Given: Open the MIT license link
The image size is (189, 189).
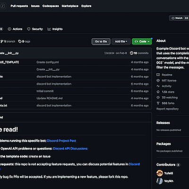Looking at the screenshot, I should 166,80.
